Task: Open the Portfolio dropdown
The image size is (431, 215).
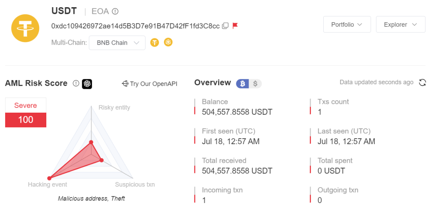Action: click(x=347, y=24)
